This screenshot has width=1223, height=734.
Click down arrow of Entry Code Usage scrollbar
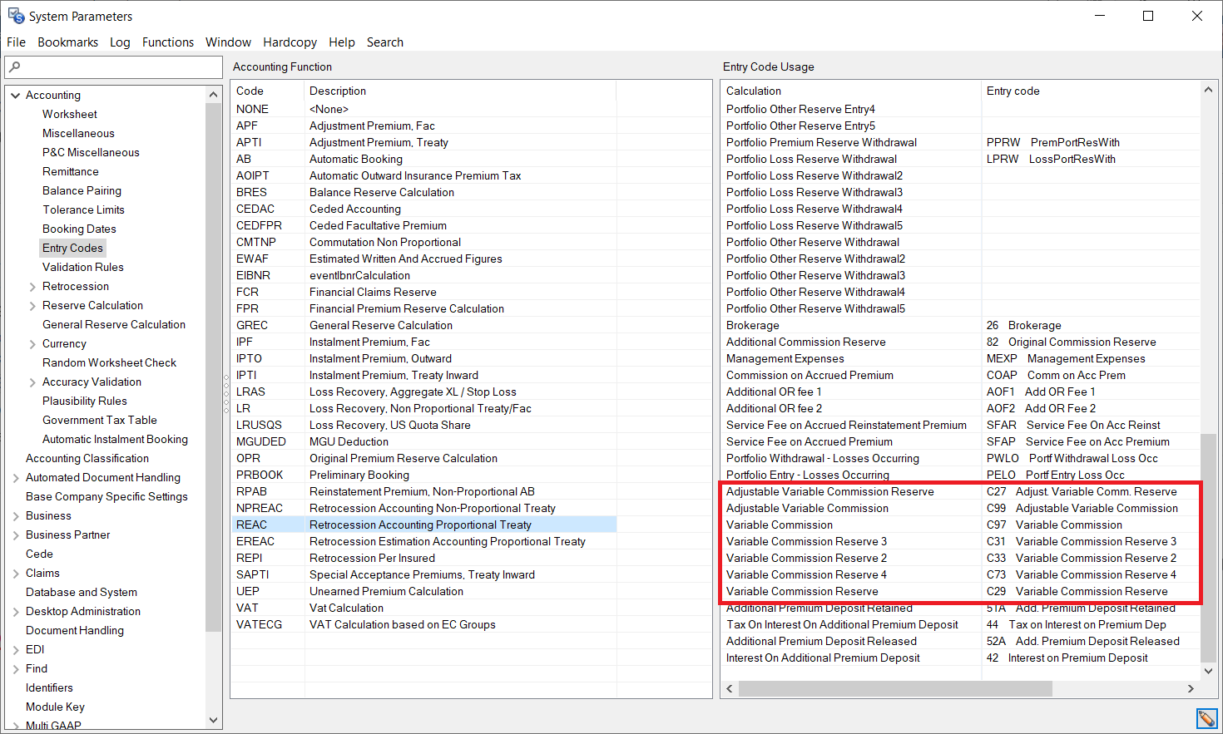[x=1208, y=671]
